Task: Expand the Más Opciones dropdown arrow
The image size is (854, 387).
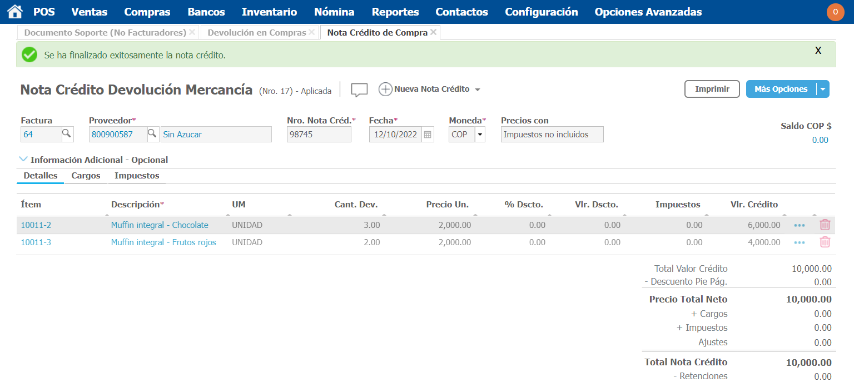Action: coord(823,90)
